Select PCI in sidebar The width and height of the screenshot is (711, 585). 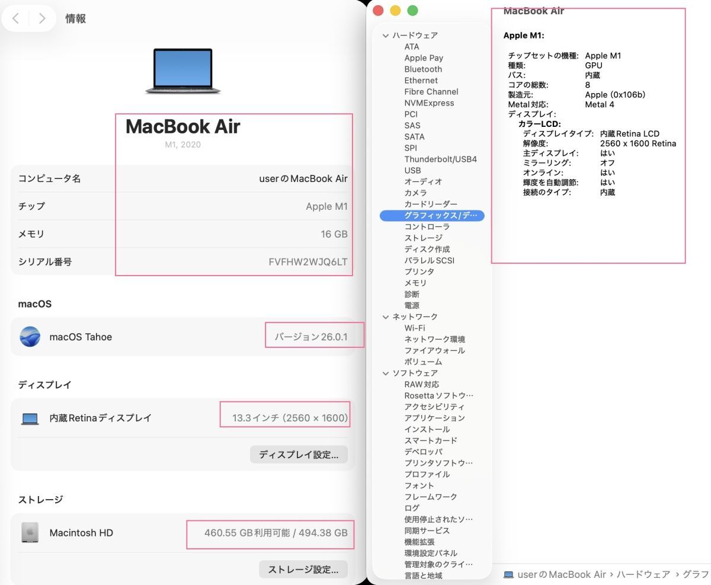411,114
